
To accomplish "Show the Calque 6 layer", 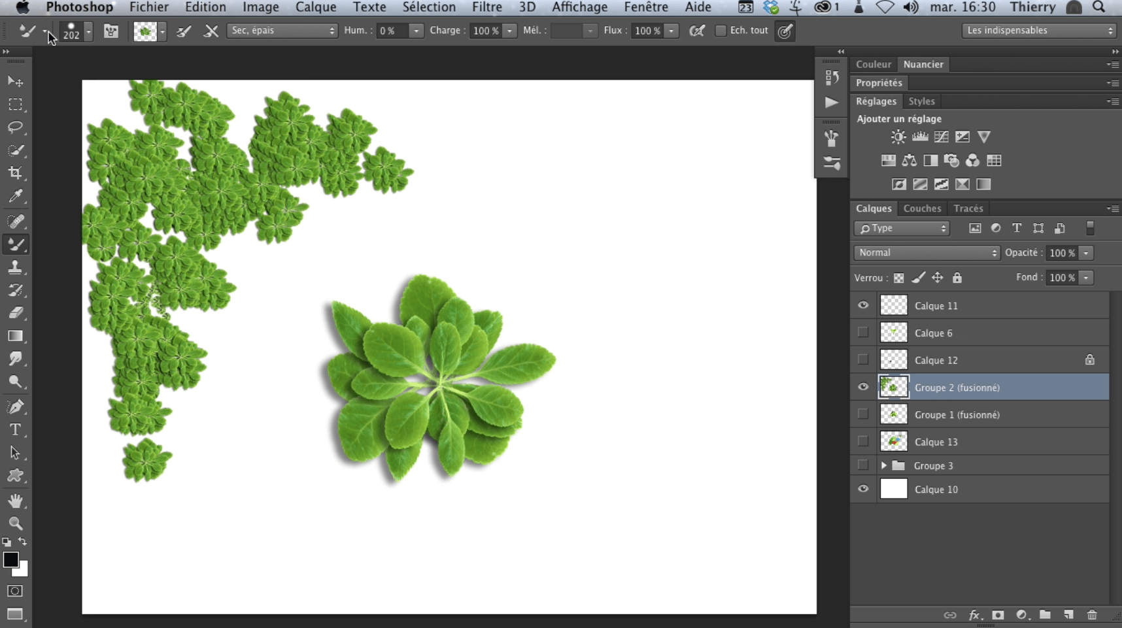I will (x=863, y=333).
